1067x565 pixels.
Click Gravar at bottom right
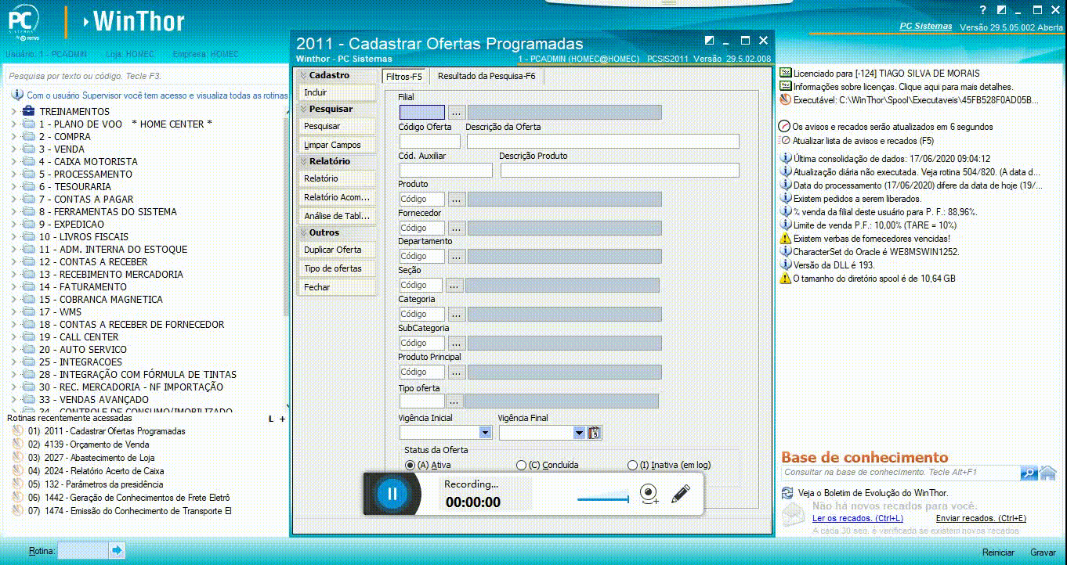pyautogui.click(x=1043, y=552)
